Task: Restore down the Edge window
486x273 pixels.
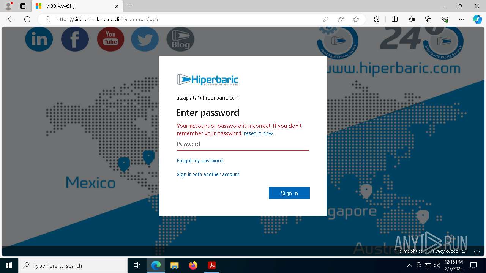Action: 460,6
